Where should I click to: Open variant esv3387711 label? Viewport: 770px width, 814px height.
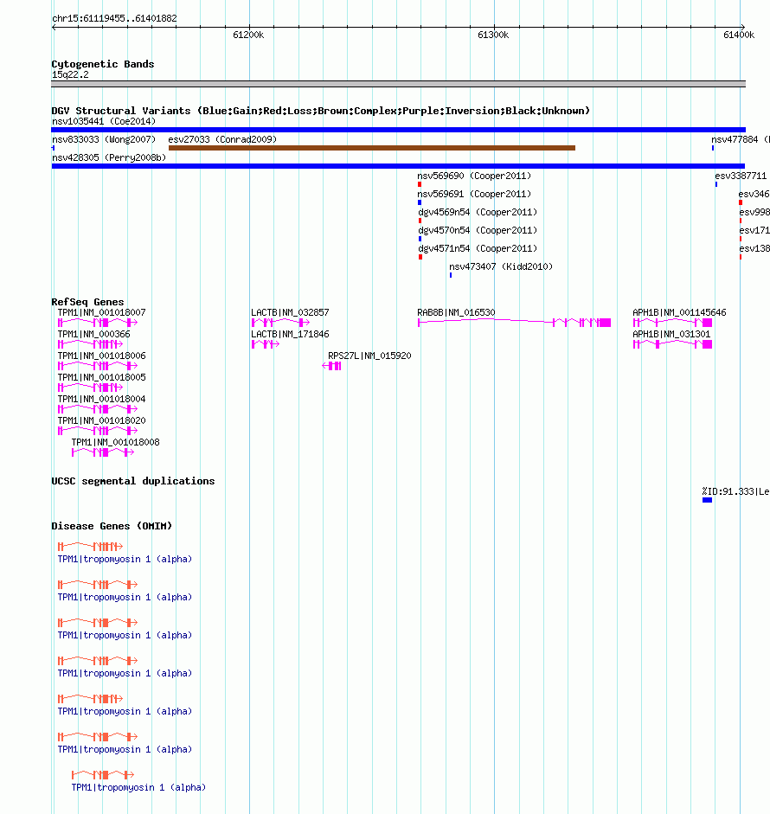click(741, 176)
